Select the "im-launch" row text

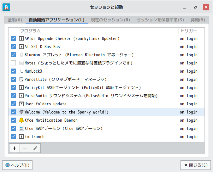click(x=34, y=136)
